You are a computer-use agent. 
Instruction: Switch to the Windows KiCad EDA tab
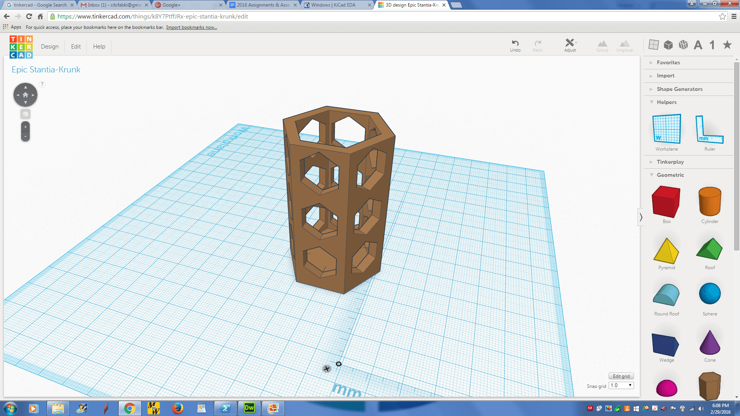point(338,5)
